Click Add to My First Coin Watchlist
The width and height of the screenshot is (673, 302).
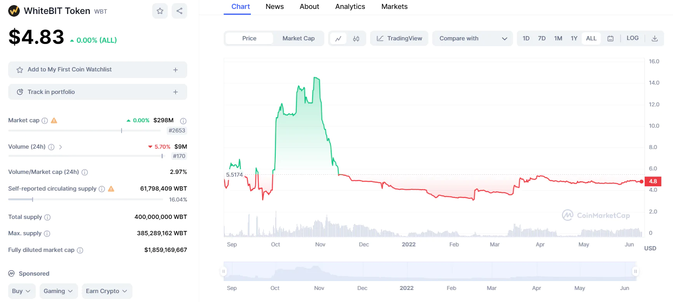97,70
